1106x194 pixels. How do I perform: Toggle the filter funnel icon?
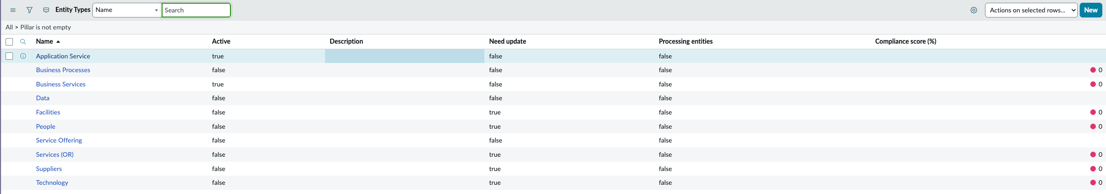(30, 10)
